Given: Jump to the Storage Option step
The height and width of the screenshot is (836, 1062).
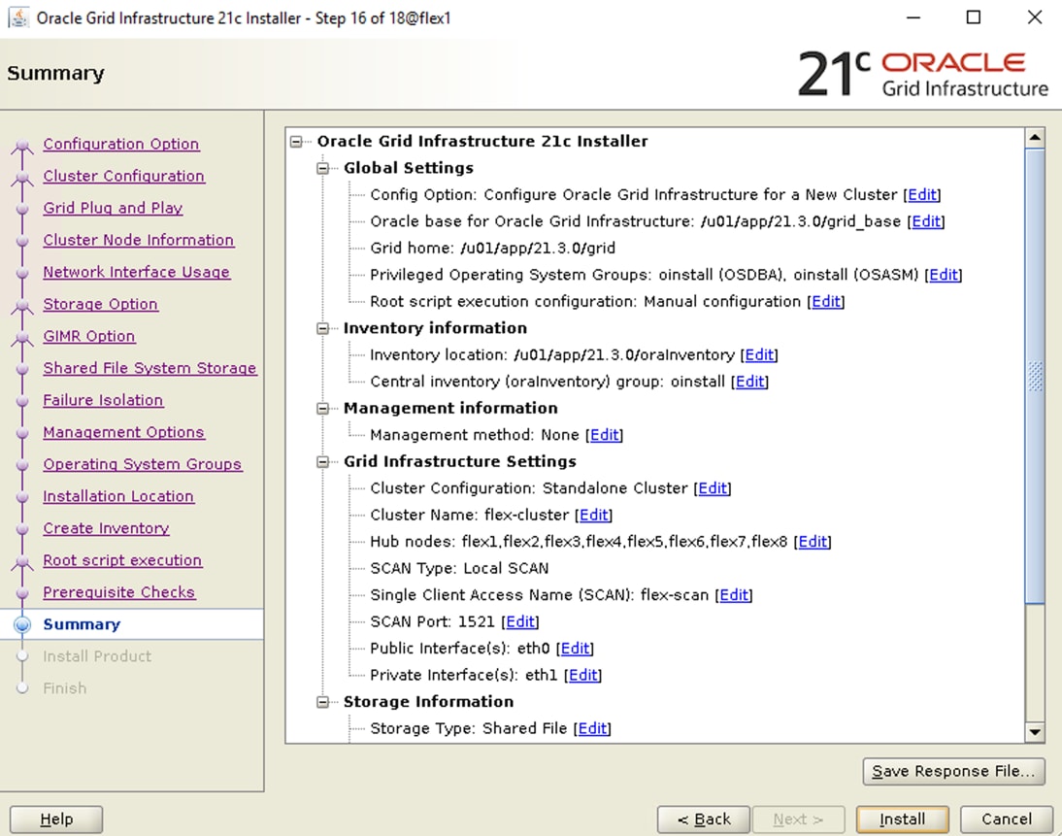Looking at the screenshot, I should 100,304.
